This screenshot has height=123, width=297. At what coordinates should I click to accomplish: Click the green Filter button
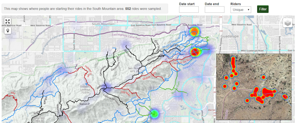point(263,9)
